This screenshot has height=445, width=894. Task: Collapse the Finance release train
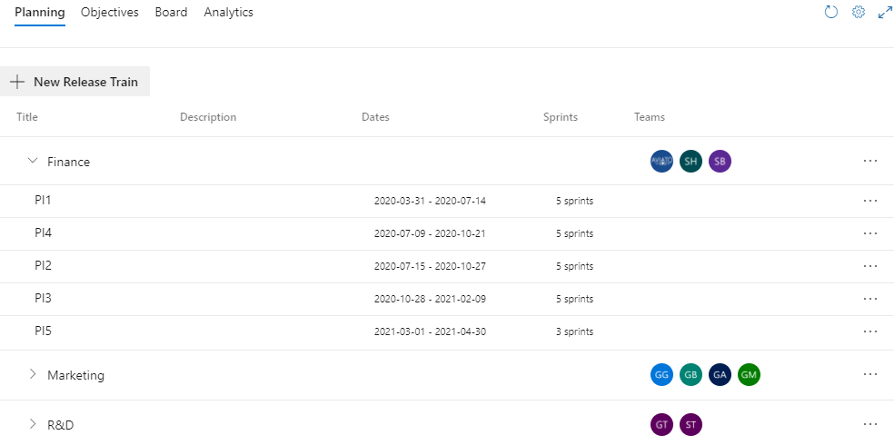coord(34,162)
